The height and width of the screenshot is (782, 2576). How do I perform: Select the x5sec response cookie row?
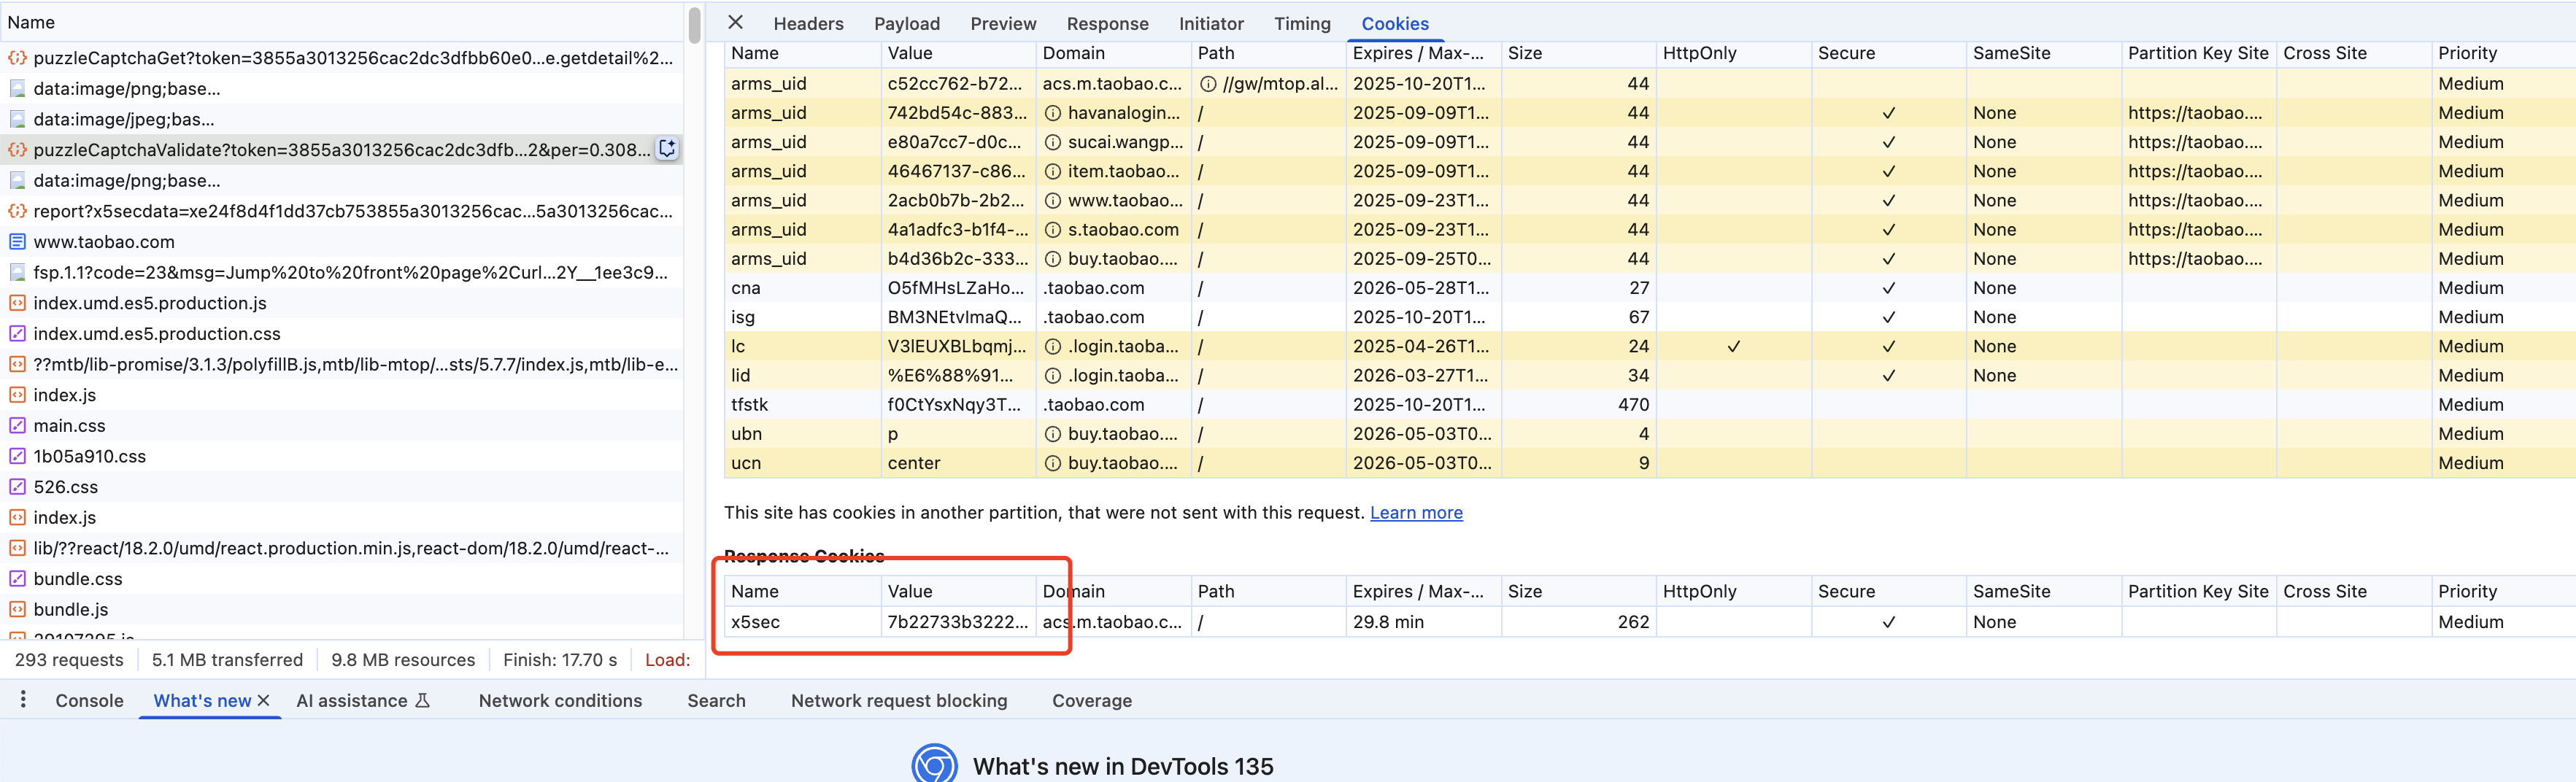click(x=1650, y=621)
